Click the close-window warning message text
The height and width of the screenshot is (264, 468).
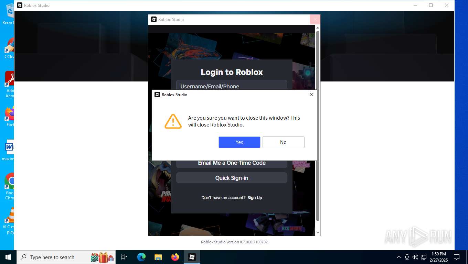coord(244,121)
